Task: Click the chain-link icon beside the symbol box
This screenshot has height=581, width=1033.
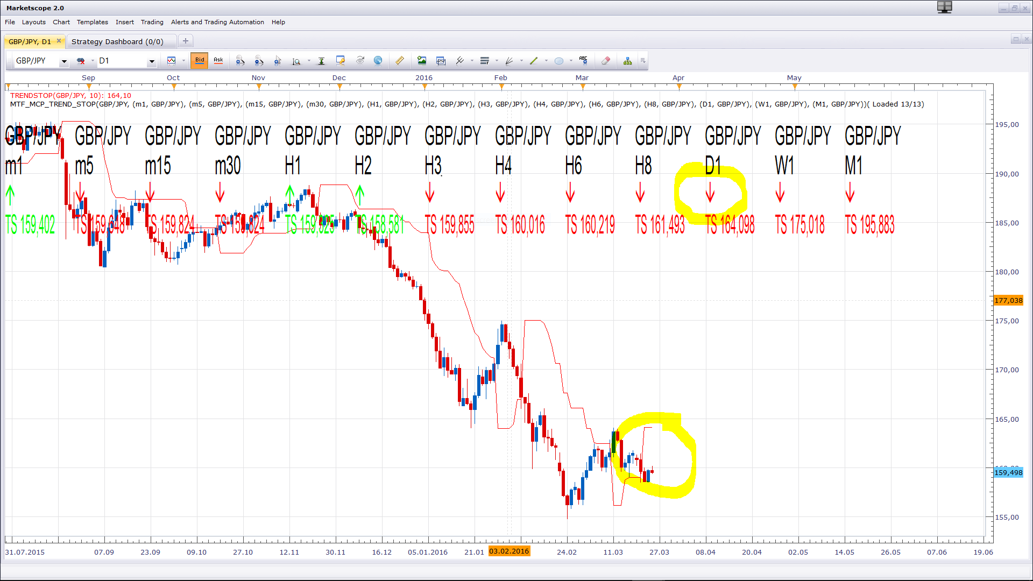Action: pos(81,61)
